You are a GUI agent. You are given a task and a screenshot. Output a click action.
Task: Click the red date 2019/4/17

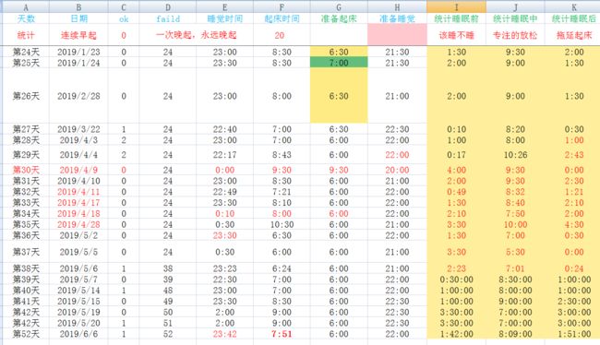(78, 203)
